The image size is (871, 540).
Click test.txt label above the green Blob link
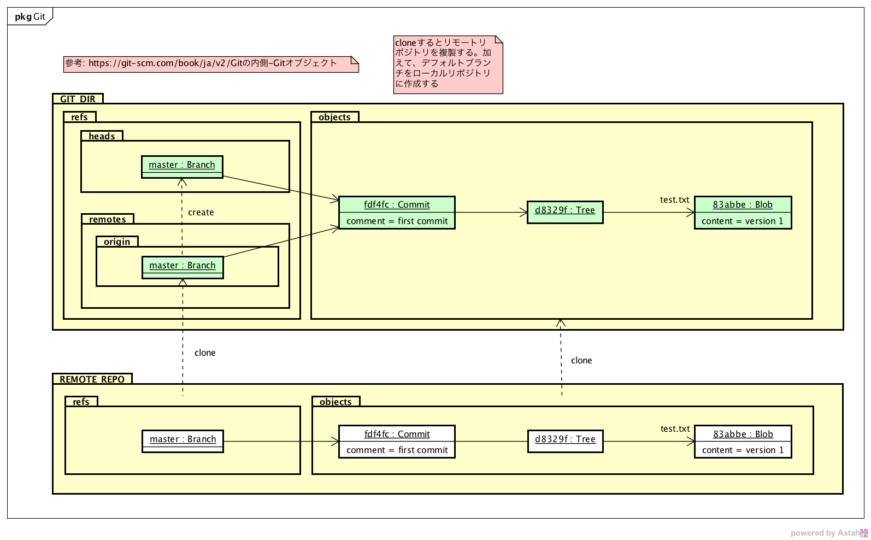(674, 200)
